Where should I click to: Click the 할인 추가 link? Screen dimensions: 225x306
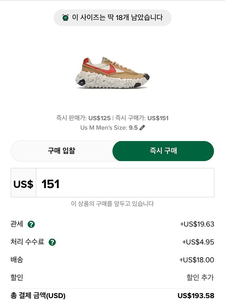point(200,277)
